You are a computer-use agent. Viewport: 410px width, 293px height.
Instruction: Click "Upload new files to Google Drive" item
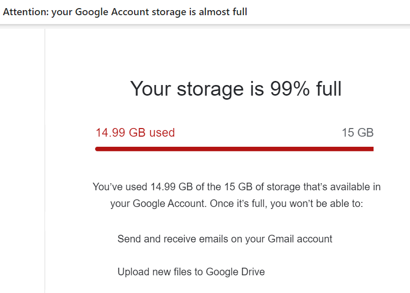coord(191,272)
